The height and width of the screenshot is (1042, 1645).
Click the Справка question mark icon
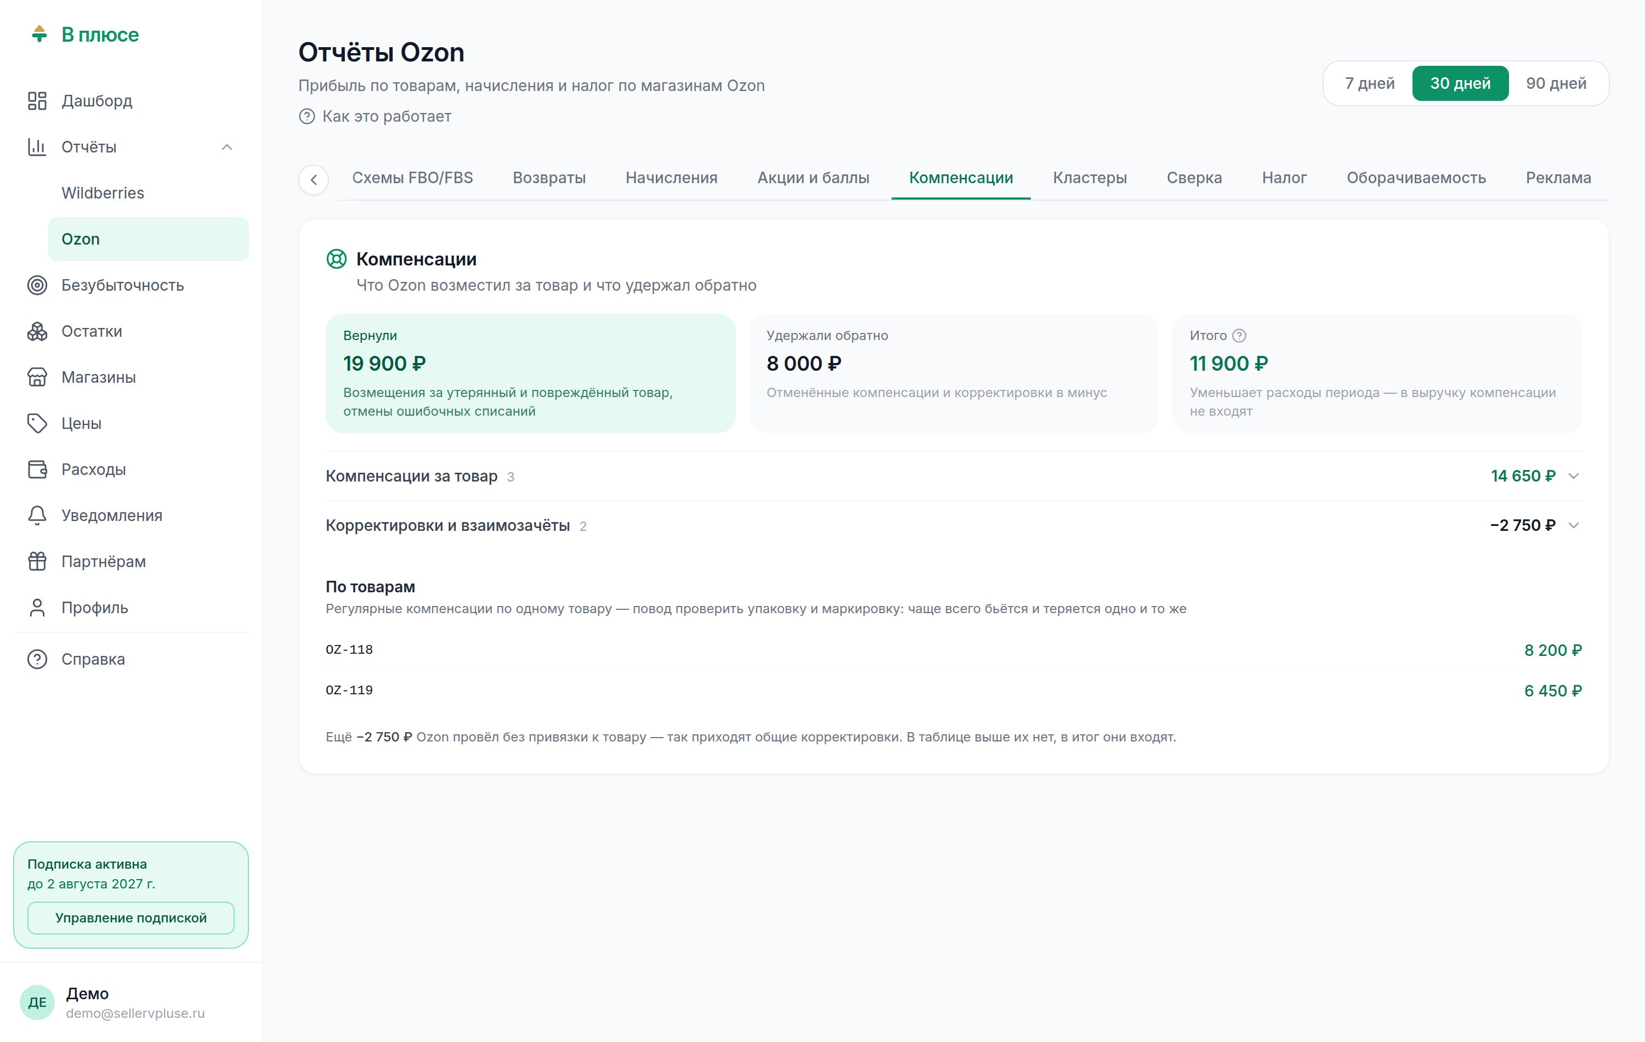(37, 659)
